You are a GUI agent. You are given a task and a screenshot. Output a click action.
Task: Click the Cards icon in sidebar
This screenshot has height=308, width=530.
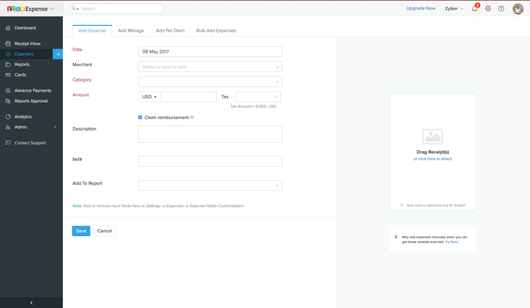(x=8, y=75)
